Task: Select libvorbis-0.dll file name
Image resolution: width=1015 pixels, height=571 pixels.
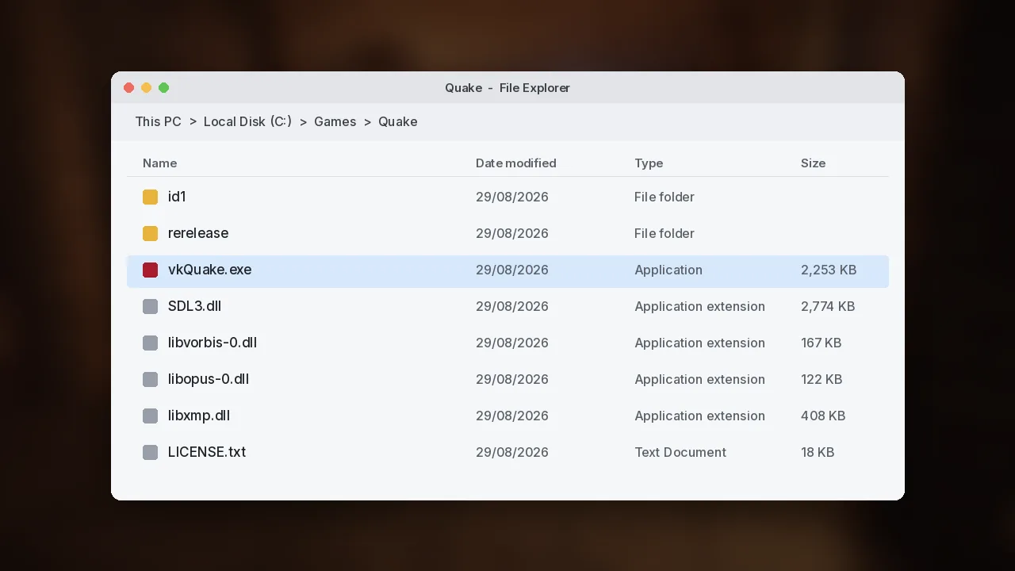Action: 213,343
